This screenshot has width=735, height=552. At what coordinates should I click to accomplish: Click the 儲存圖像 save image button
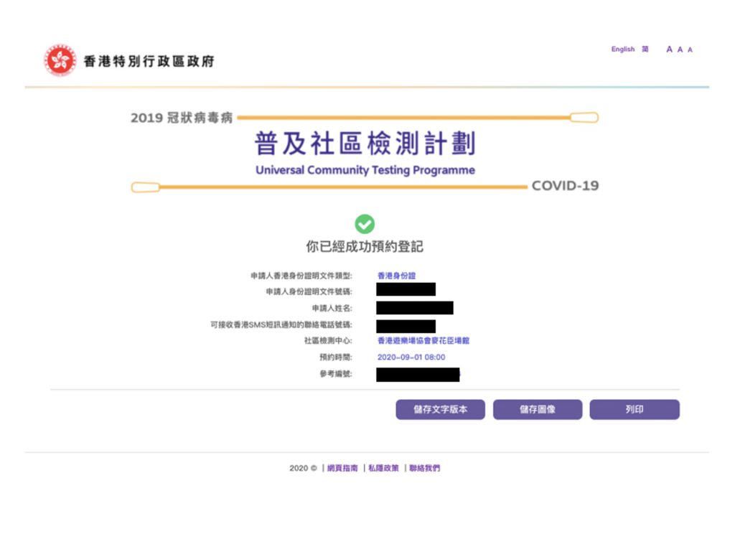pyautogui.click(x=536, y=409)
